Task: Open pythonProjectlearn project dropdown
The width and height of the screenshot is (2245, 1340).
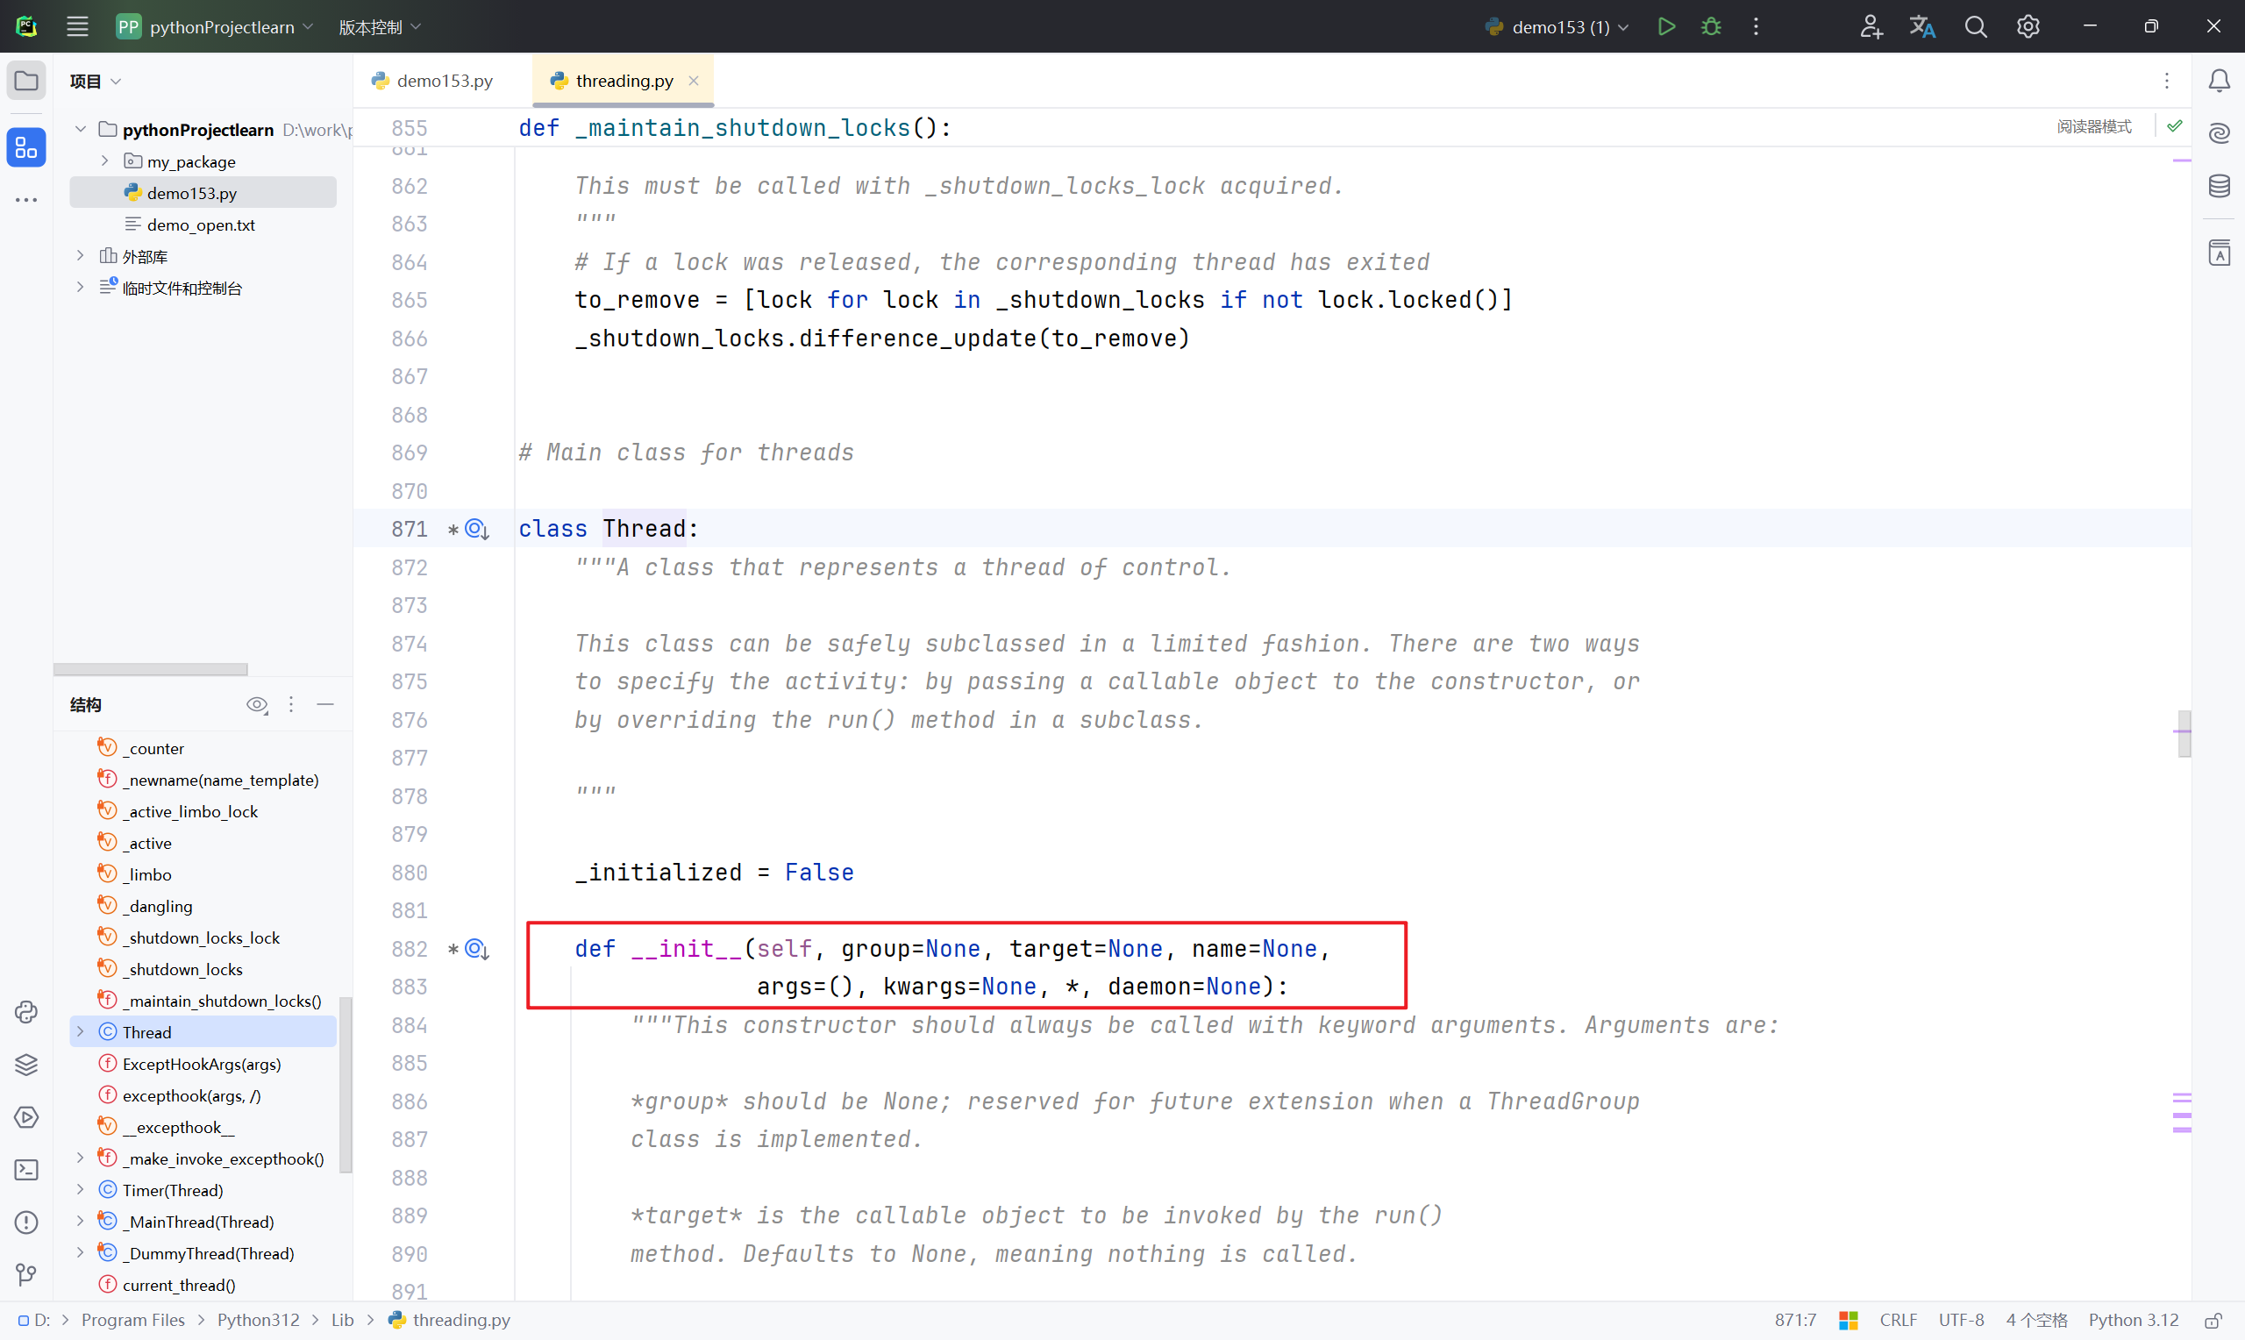Action: 215,27
